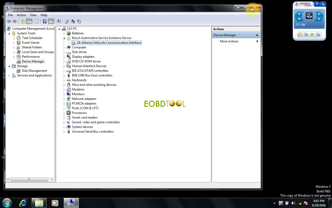The height and width of the screenshot is (208, 332).
Task: Click the Uninstall device icon with red X
Action: point(73,21)
